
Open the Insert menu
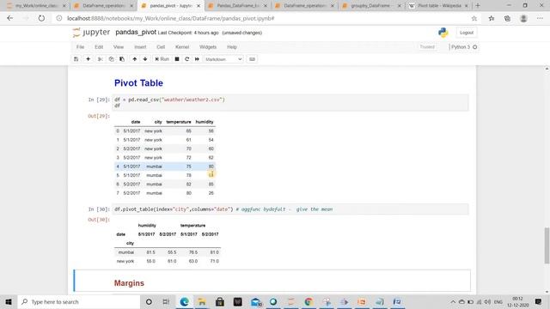click(x=140, y=47)
